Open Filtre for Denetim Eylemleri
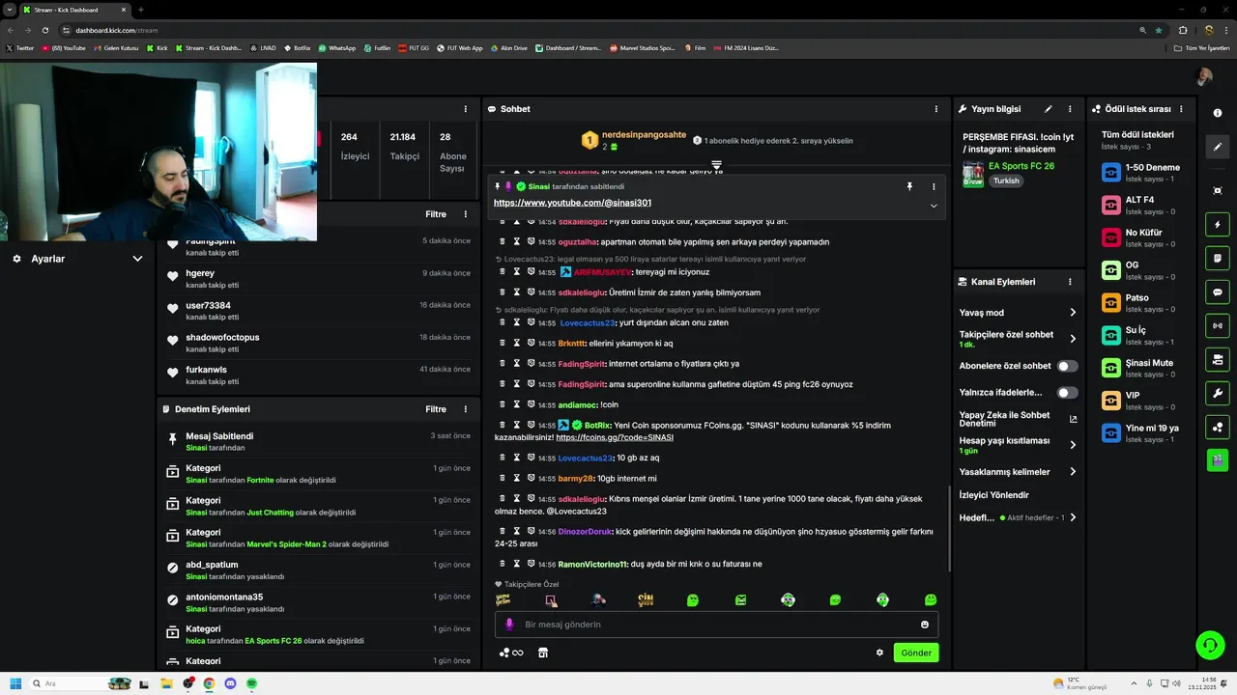 436,409
